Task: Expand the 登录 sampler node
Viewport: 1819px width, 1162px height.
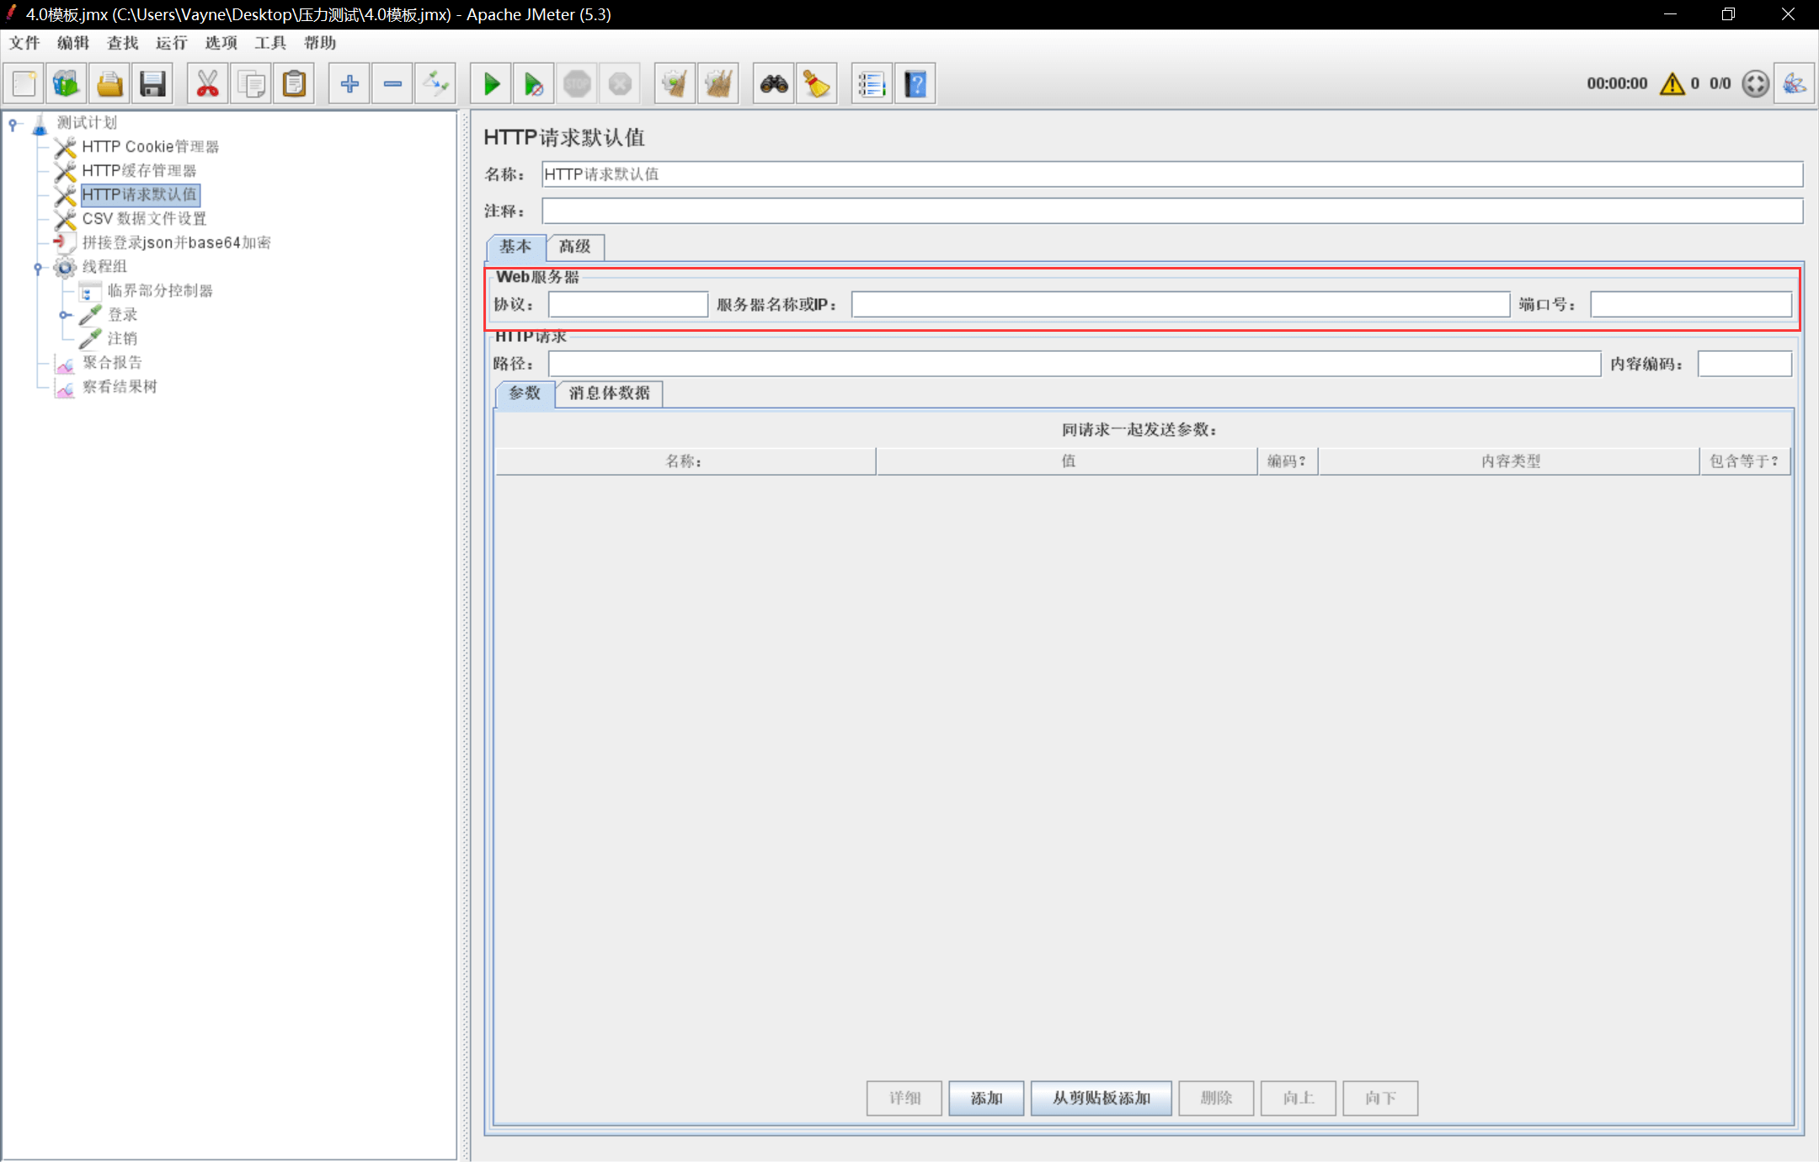Action: (x=64, y=315)
